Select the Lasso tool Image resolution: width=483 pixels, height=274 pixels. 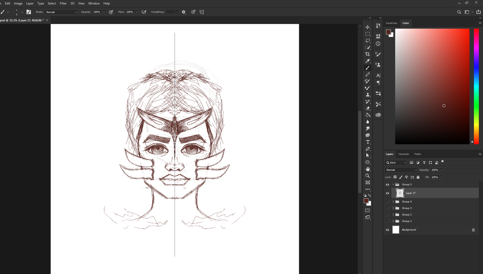pyautogui.click(x=368, y=41)
